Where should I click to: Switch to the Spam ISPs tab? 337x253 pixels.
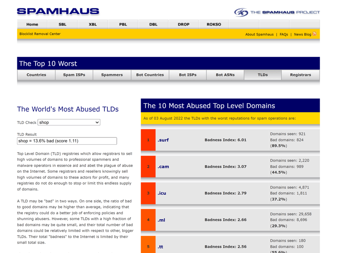[74, 75]
